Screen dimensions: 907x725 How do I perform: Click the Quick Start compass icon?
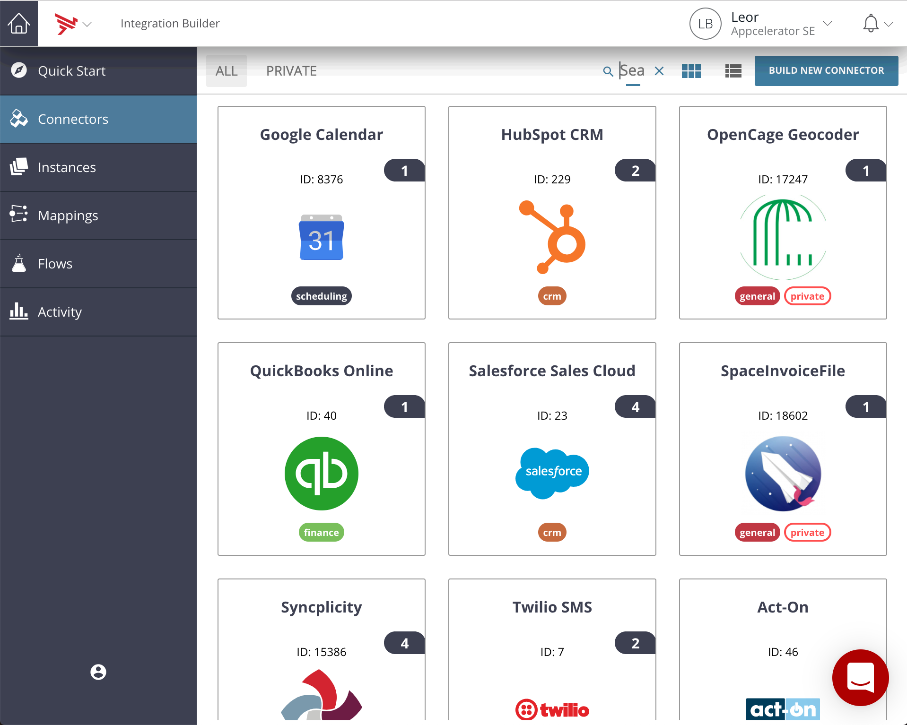[19, 70]
